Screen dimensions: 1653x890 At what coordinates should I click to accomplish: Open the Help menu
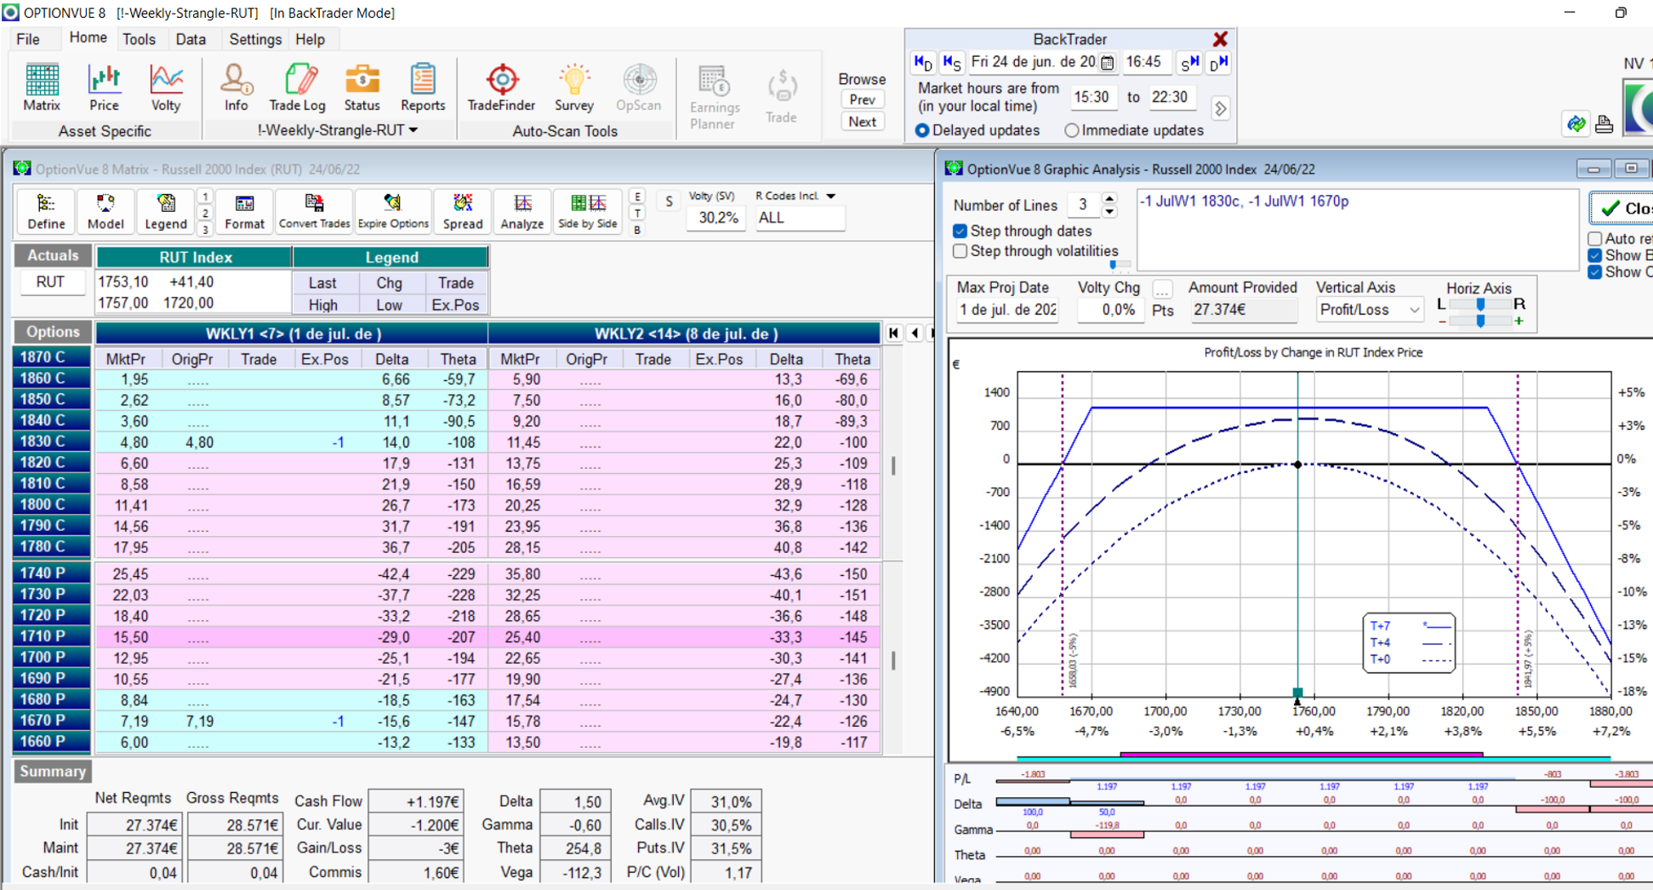click(x=310, y=39)
